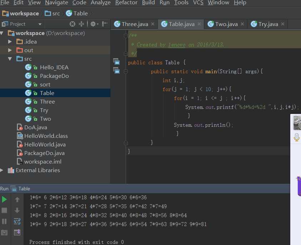Image resolution: width=301 pixels, height=245 pixels.
Task: Open the Refactor menu
Action: [x=126, y=2]
